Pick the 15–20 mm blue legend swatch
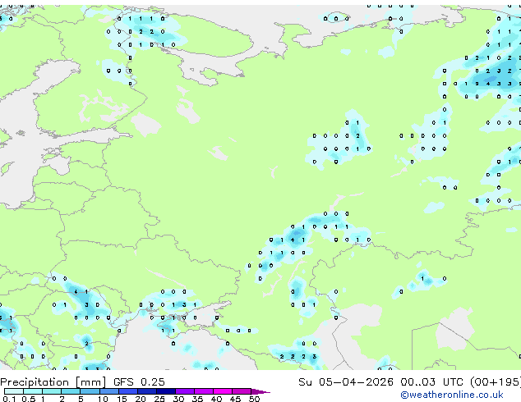This screenshot has width=521, height=402. point(128,391)
